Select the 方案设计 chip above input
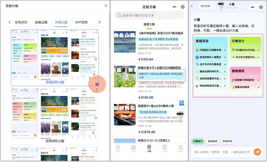The height and width of the screenshot is (162, 267). (x=198, y=141)
